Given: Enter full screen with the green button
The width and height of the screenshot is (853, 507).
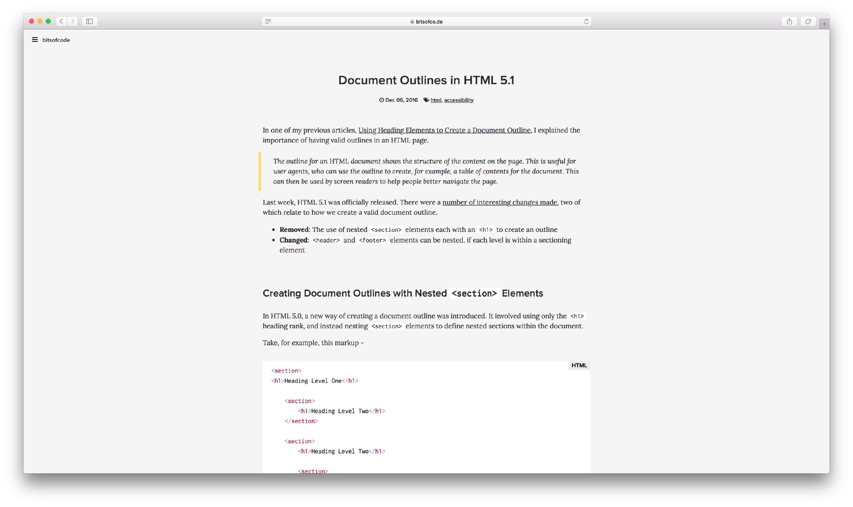Looking at the screenshot, I should [48, 21].
